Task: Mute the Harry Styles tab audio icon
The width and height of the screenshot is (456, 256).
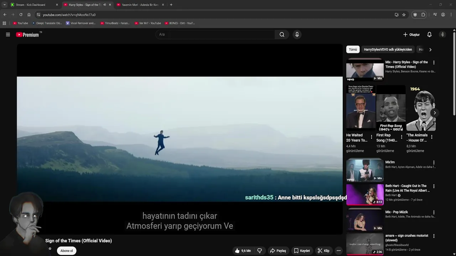Action: tap(104, 5)
